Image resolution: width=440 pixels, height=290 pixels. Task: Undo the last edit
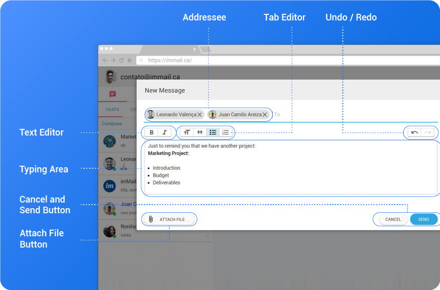[414, 132]
